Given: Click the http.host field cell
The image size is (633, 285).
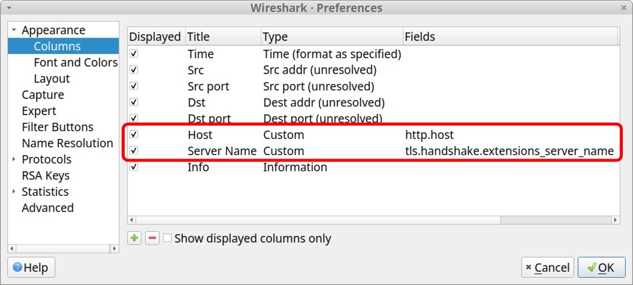Looking at the screenshot, I should coord(430,134).
